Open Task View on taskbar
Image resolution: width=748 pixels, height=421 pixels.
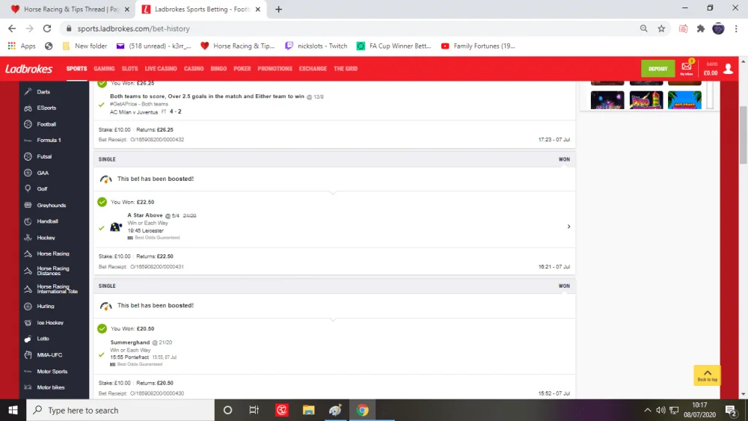(x=254, y=410)
